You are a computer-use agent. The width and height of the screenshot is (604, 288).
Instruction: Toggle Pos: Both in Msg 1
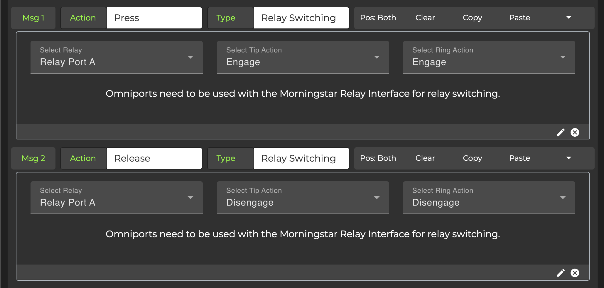[x=378, y=18]
